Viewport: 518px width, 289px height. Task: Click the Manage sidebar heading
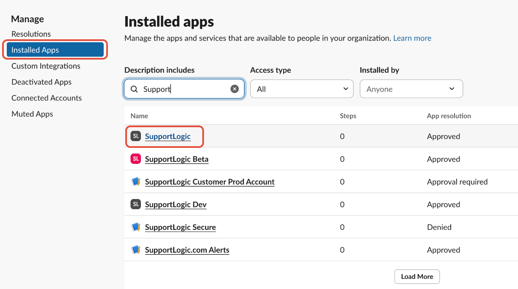click(x=28, y=19)
